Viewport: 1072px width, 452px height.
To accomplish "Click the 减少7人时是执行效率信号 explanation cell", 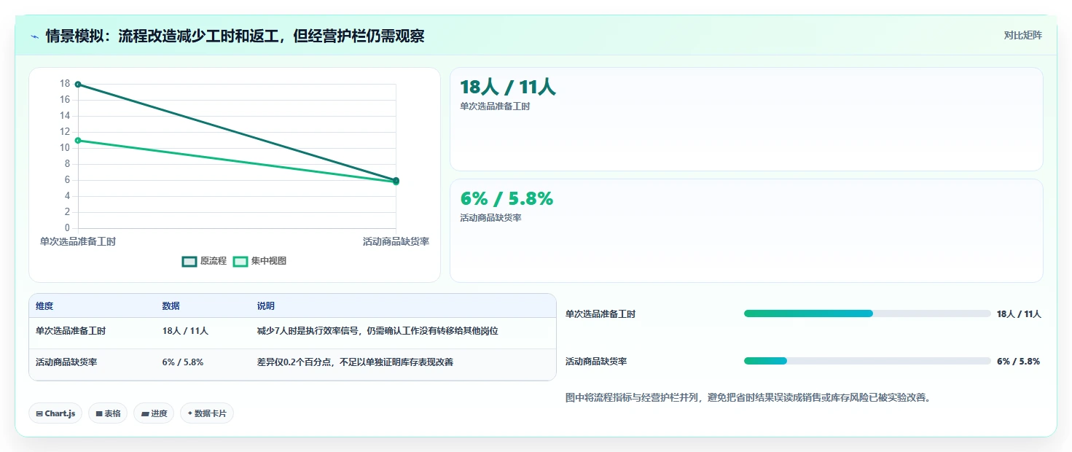I will (377, 331).
